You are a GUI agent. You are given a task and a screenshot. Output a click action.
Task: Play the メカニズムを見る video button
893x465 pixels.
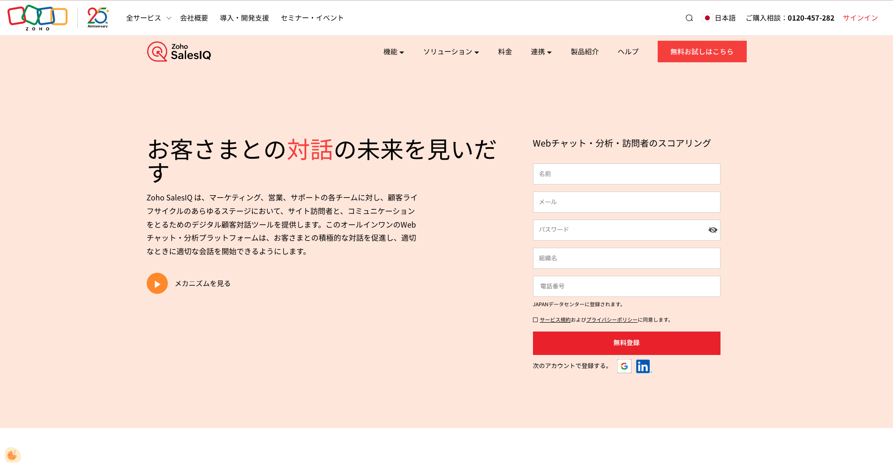pos(157,283)
